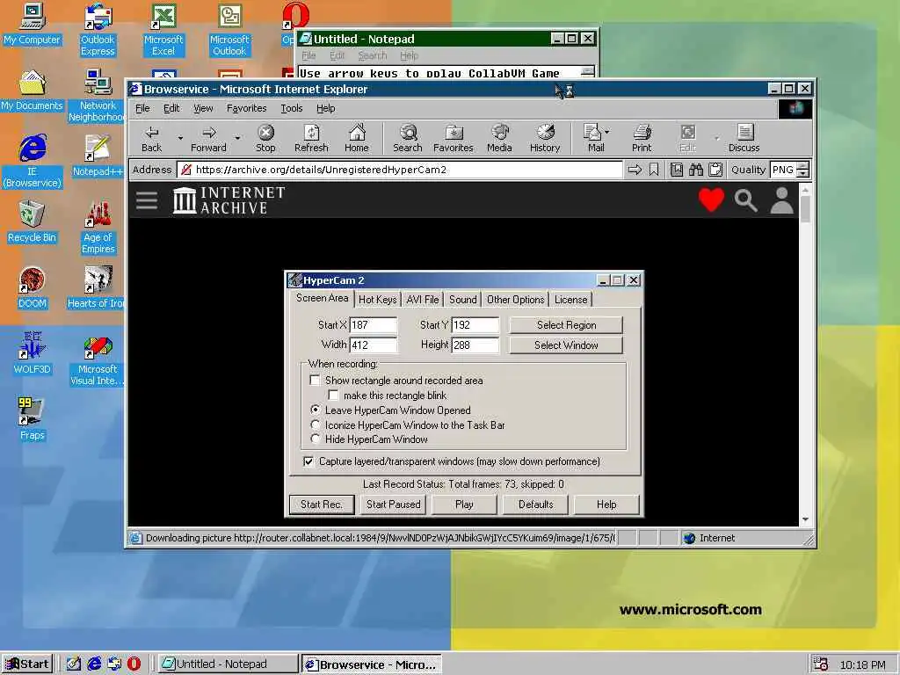Viewport: 900px width, 675px height.
Task: Click the Internet Archive search magnifier
Action: pyautogui.click(x=745, y=200)
